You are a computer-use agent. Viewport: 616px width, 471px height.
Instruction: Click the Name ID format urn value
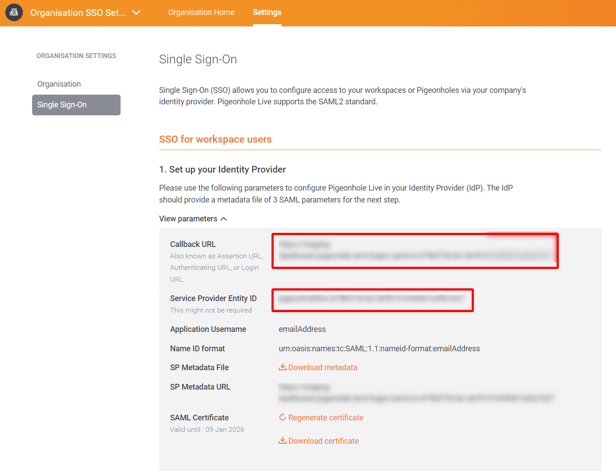coord(379,349)
